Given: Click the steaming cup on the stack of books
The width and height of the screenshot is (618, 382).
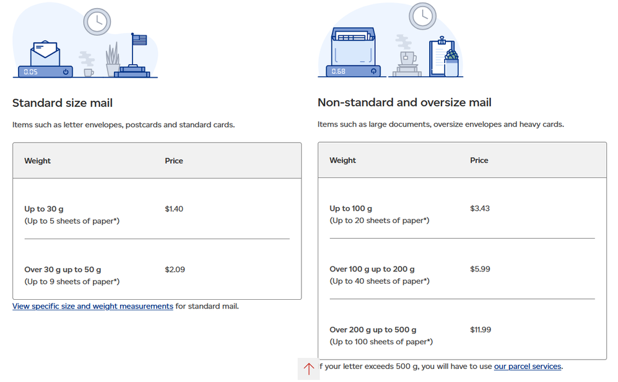Looking at the screenshot, I should click(407, 59).
